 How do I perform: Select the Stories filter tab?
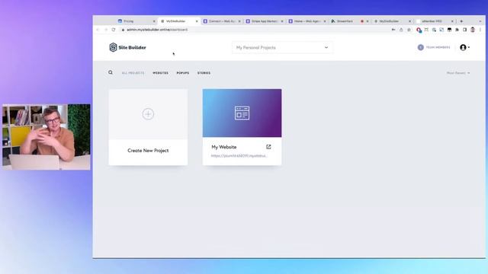point(204,73)
